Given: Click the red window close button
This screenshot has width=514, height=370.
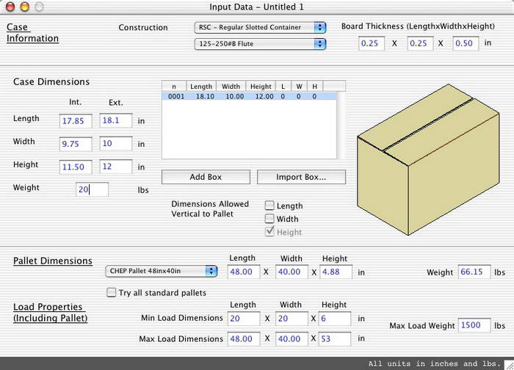Looking at the screenshot, I should (10, 7).
